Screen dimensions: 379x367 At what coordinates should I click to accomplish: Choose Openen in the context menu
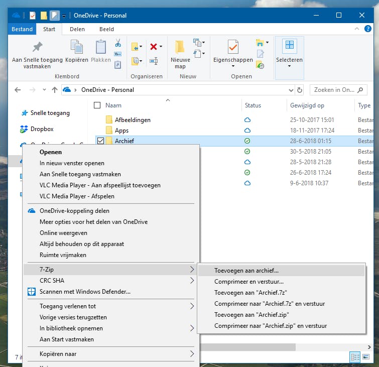click(x=51, y=152)
